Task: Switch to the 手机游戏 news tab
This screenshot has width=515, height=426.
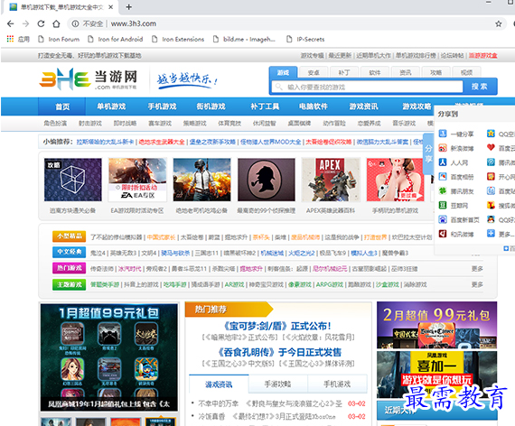Action: coord(337,384)
